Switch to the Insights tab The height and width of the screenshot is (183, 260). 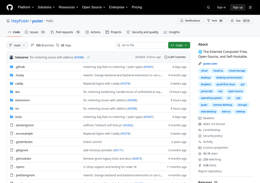pyautogui.click(x=172, y=32)
